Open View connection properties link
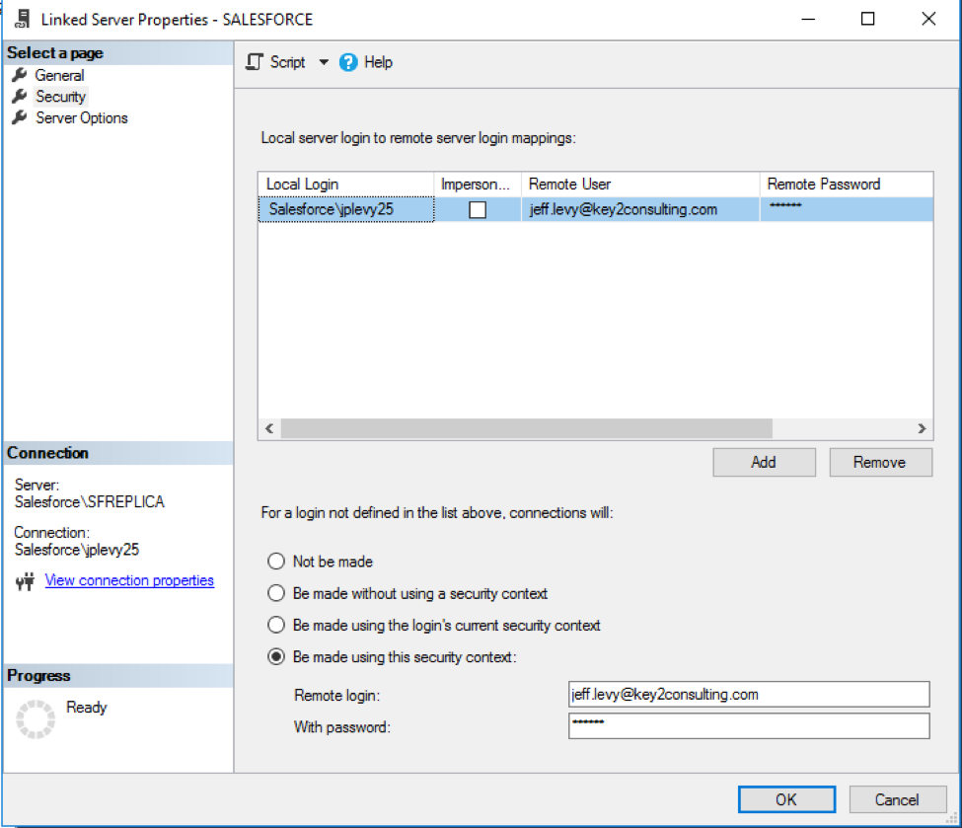 pos(129,580)
